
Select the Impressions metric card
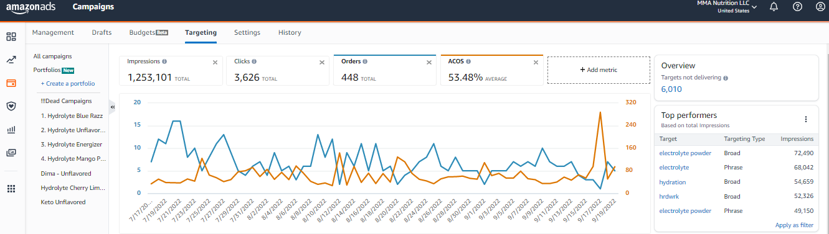coord(171,70)
